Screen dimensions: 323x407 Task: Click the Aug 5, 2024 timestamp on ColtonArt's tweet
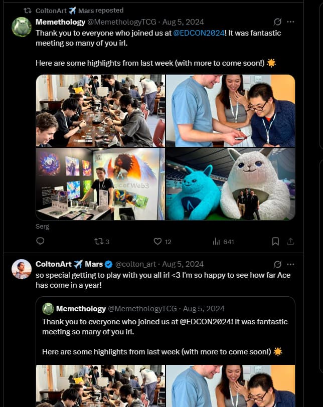point(183,264)
